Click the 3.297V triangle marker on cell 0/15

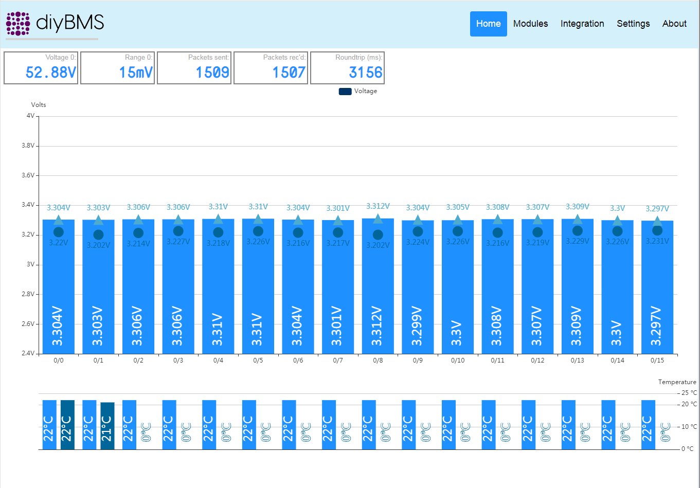click(x=657, y=221)
